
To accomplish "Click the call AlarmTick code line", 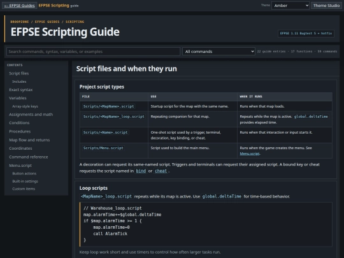I will [110, 234].
